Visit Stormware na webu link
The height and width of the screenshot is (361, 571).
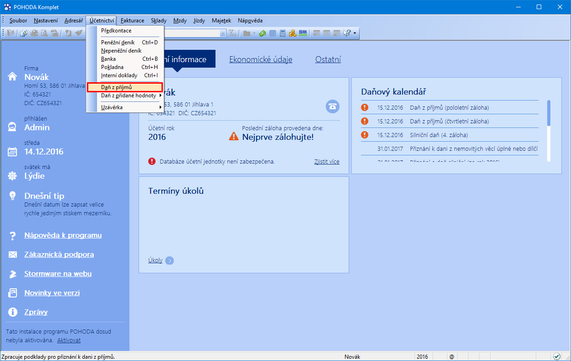[58, 274]
